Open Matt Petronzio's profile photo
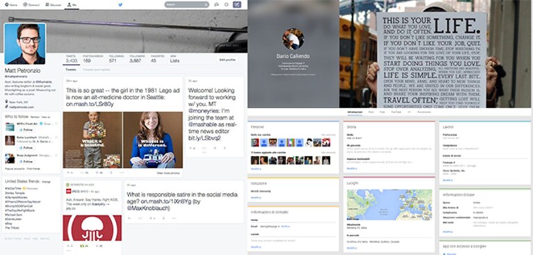 click(x=25, y=44)
